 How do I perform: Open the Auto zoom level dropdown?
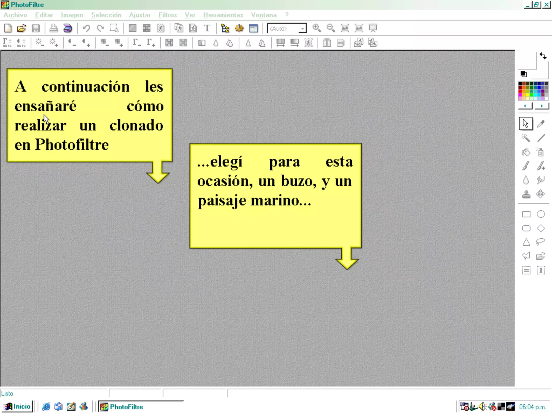[303, 29]
